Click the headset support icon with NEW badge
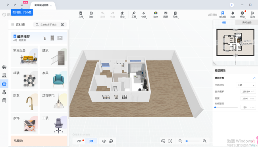258x147 pixels. (x=22, y=5)
